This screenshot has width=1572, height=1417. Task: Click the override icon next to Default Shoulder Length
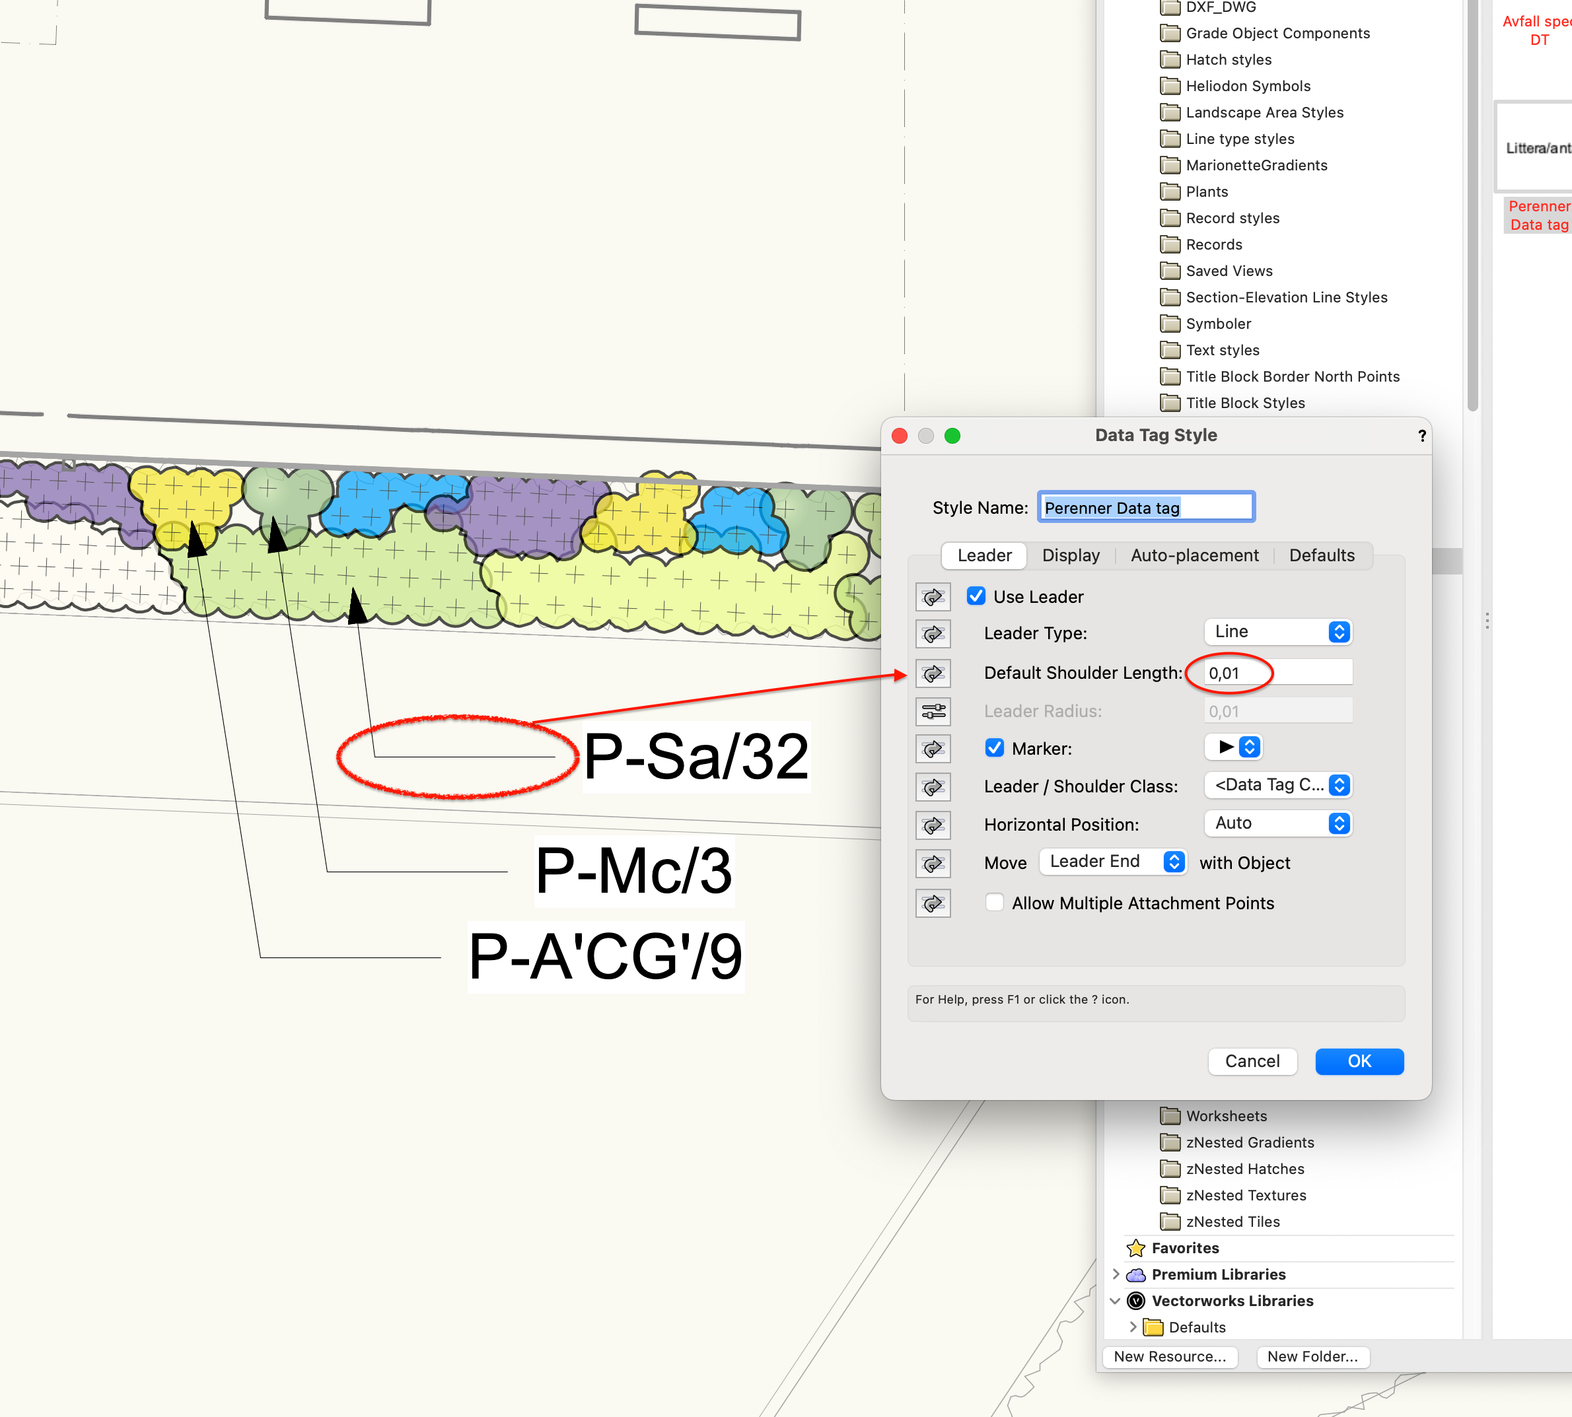pyautogui.click(x=933, y=673)
